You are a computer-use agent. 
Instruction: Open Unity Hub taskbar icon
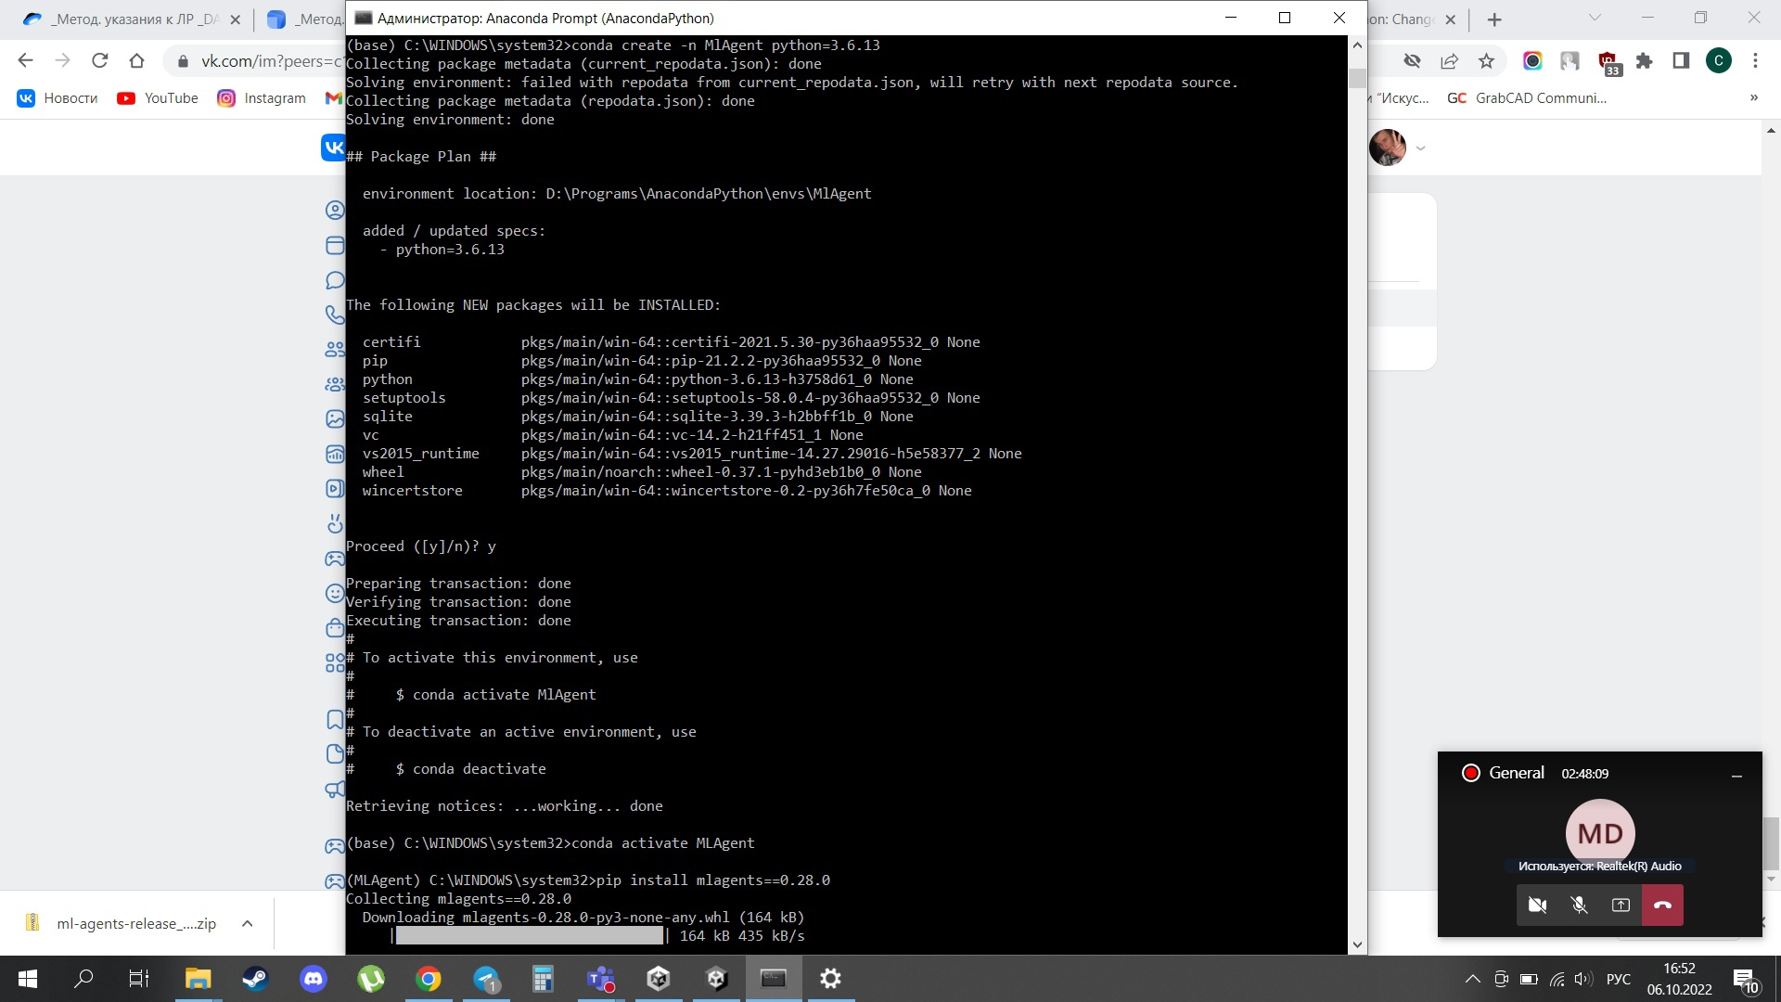659,979
